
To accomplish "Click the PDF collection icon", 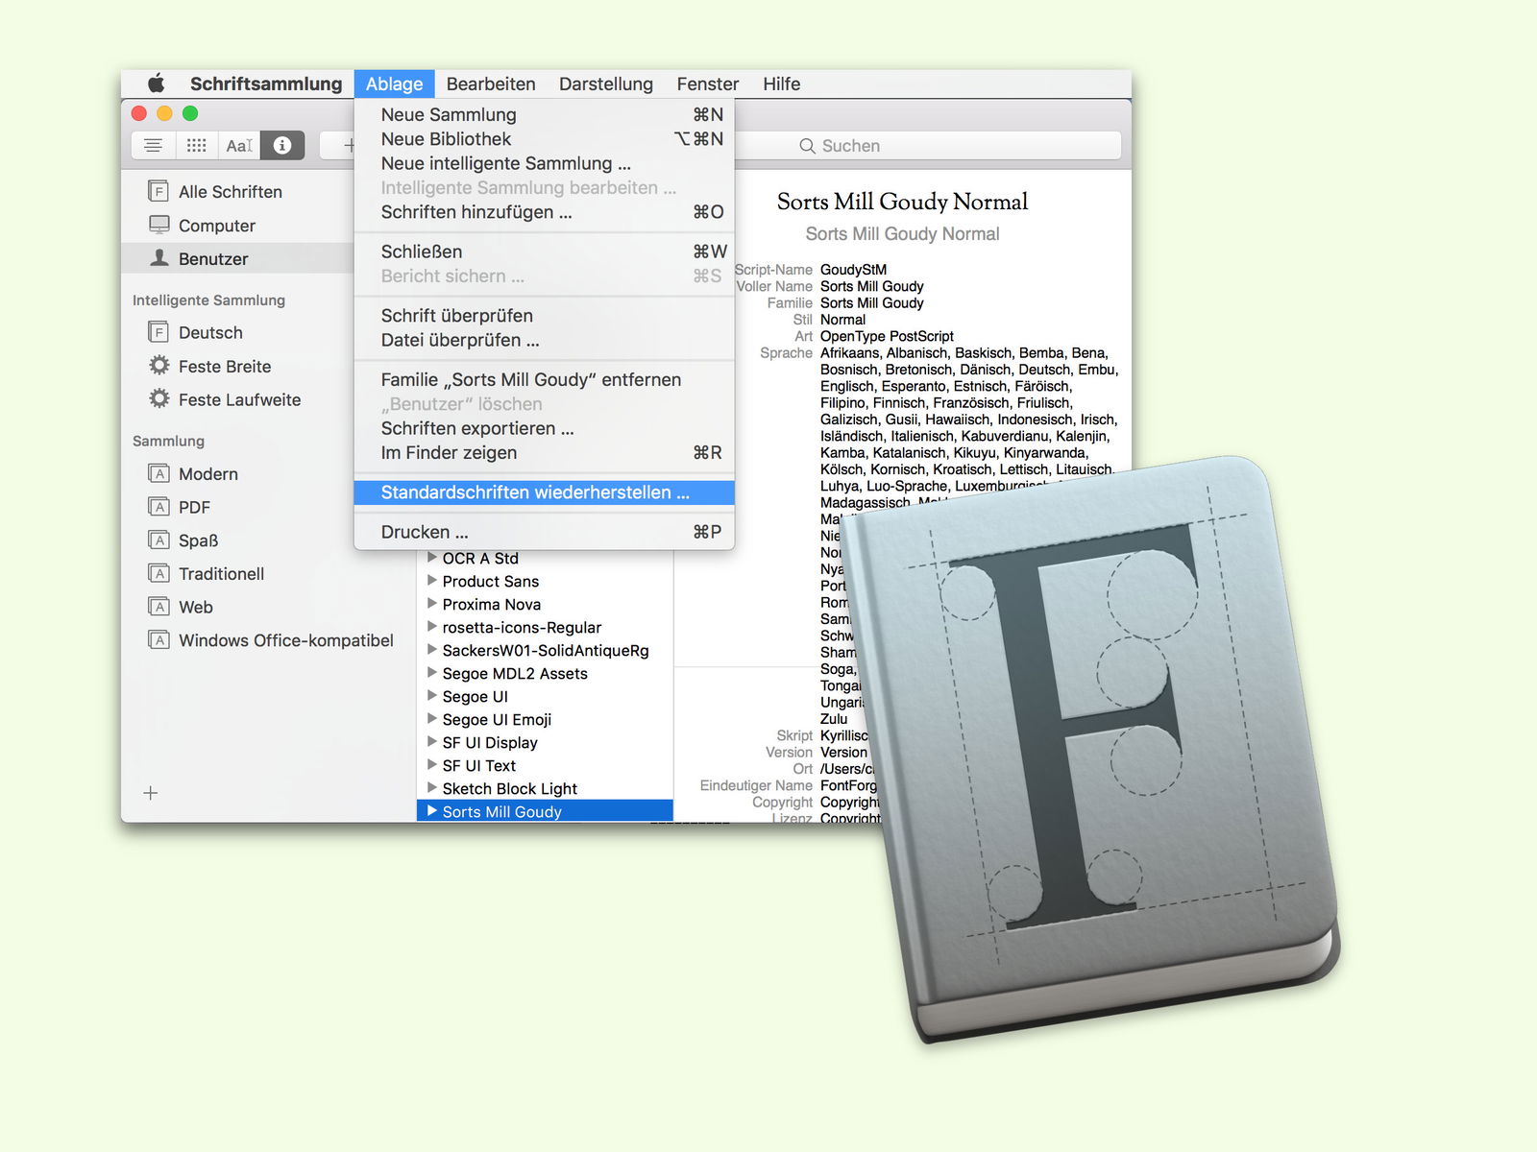I will pos(159,507).
